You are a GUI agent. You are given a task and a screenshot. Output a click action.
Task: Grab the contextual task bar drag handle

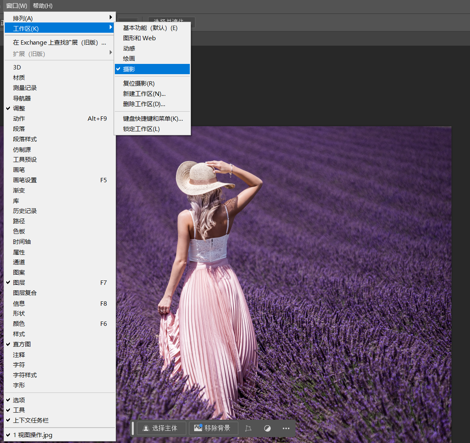(133, 428)
